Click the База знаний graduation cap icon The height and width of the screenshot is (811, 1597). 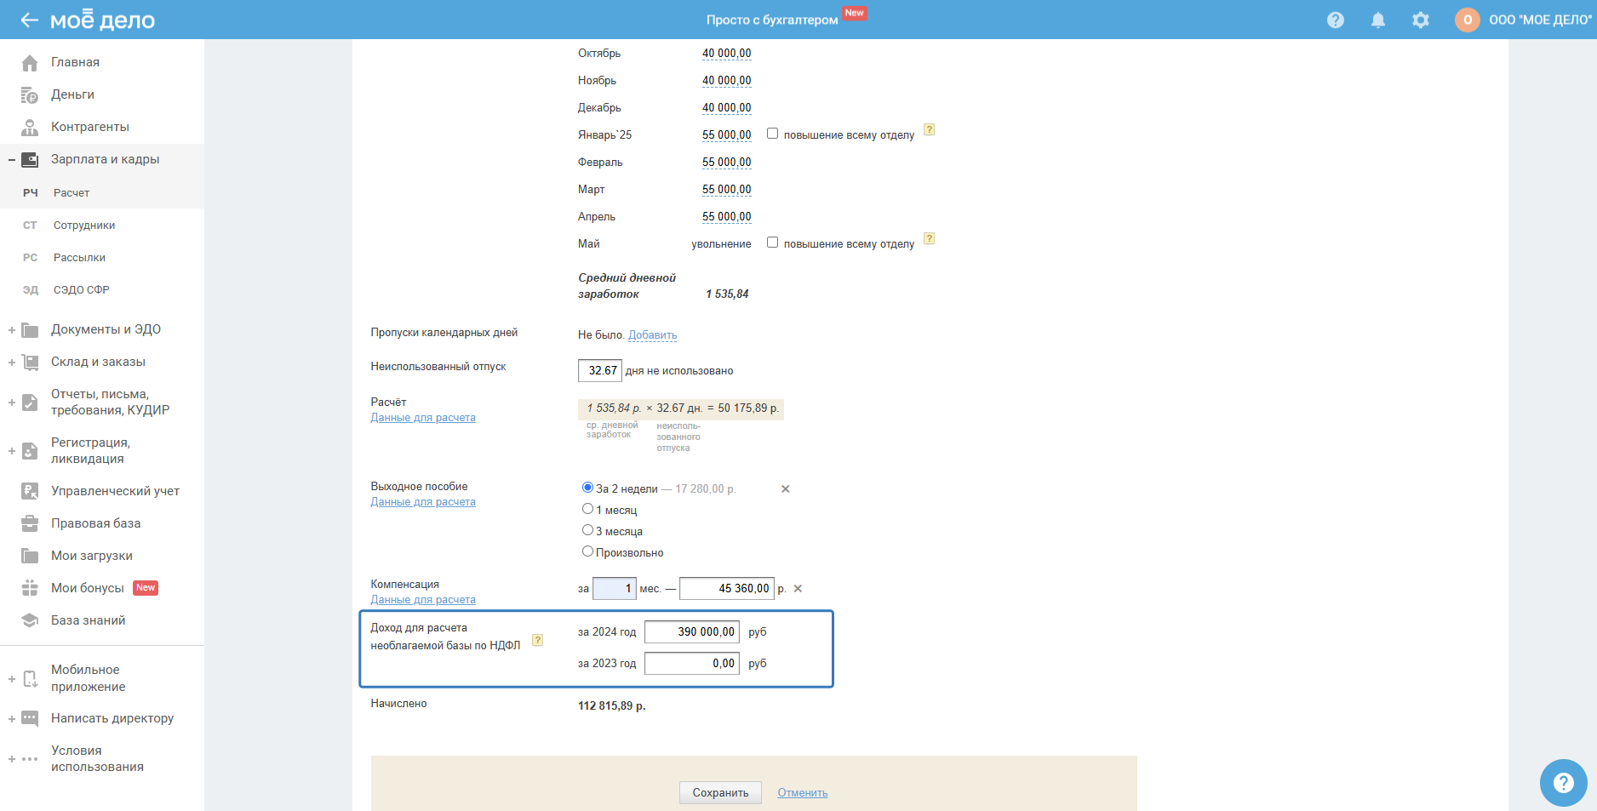click(x=30, y=620)
